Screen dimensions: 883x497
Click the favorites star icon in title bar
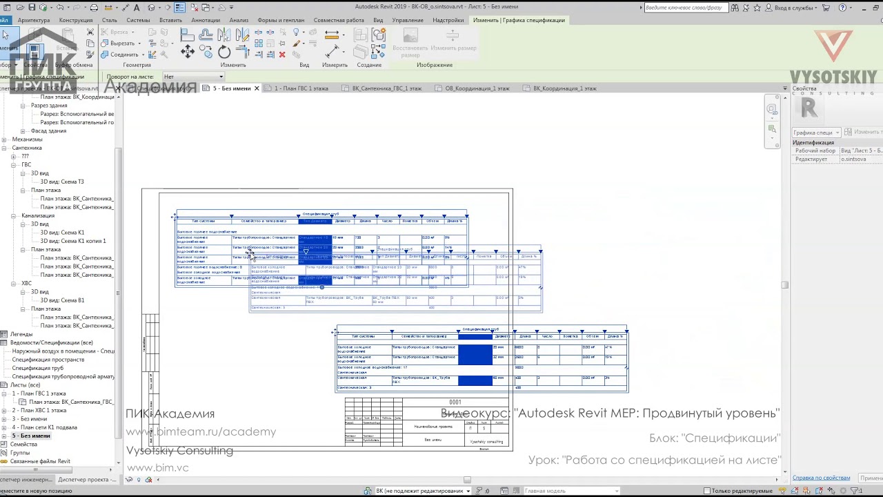pos(757,8)
